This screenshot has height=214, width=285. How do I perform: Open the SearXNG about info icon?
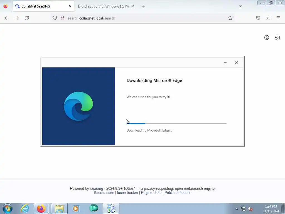[267, 38]
